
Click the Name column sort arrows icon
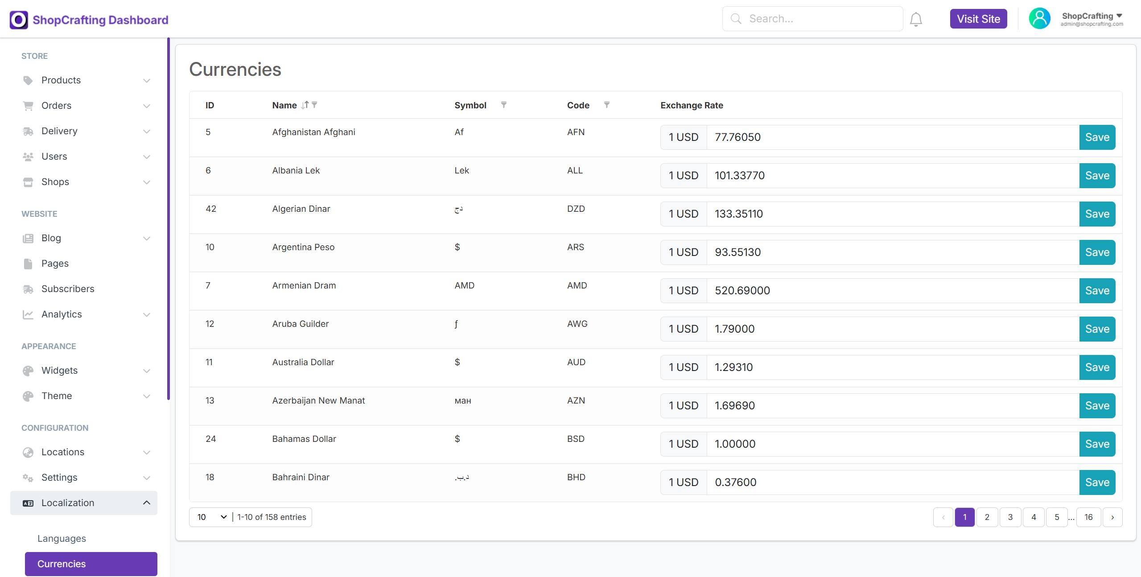305,105
